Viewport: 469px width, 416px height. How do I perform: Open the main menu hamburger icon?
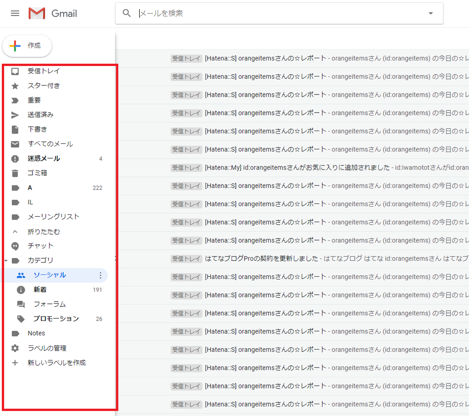(15, 13)
